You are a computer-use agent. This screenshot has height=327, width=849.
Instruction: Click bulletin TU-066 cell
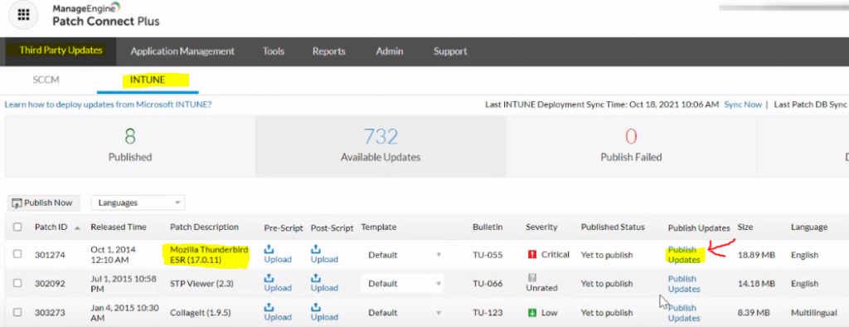pyautogui.click(x=488, y=283)
